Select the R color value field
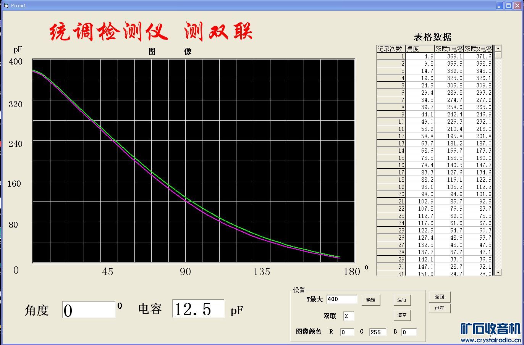This screenshot has height=345, width=524. click(x=347, y=332)
